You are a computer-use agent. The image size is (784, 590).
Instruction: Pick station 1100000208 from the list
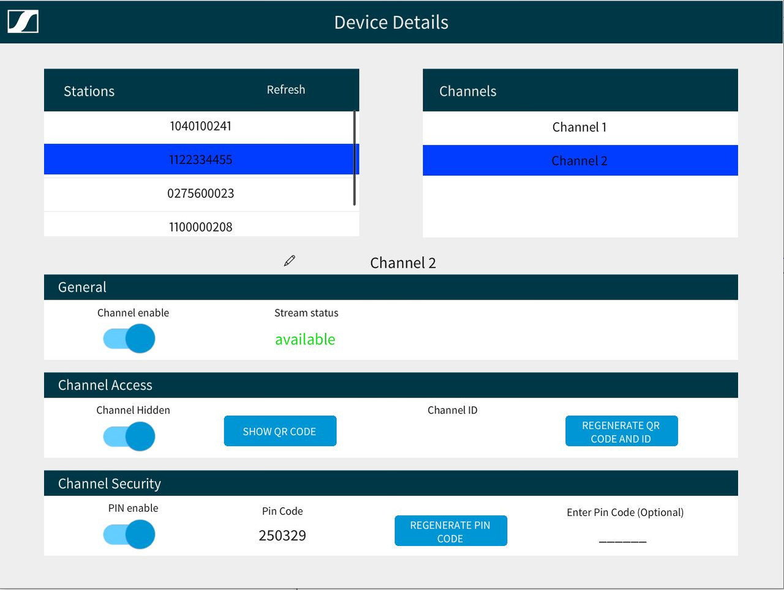pyautogui.click(x=200, y=227)
